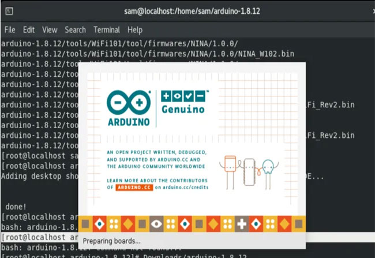The image size is (375, 258).
Task: Open the Search menu in terminal
Action: pos(75,30)
